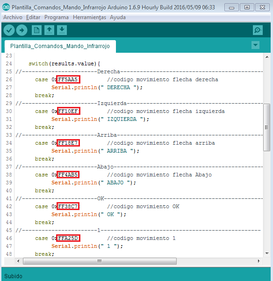Select the Plantilla_Comandos_Mando_Infrarrojo tab
Viewport: 273px width, 281px height.
click(60, 46)
